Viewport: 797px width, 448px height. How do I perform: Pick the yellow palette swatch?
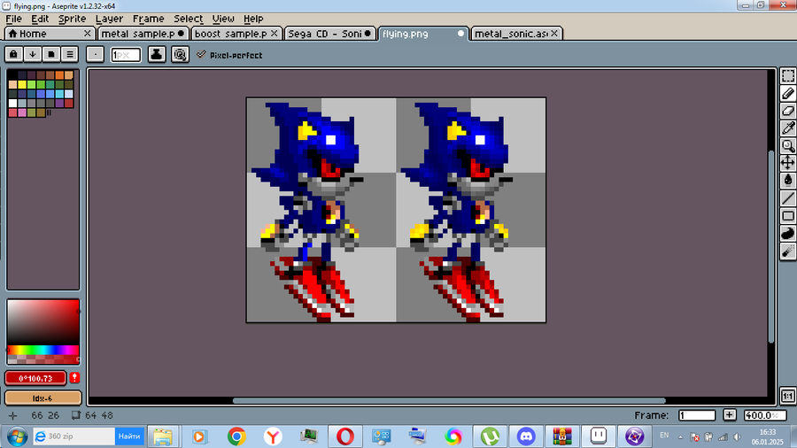[x=22, y=84]
